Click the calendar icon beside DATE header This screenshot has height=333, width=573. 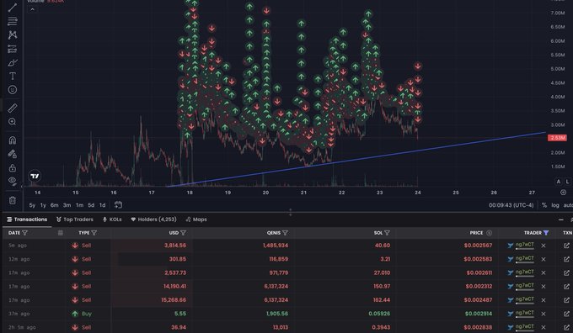[x=61, y=233]
